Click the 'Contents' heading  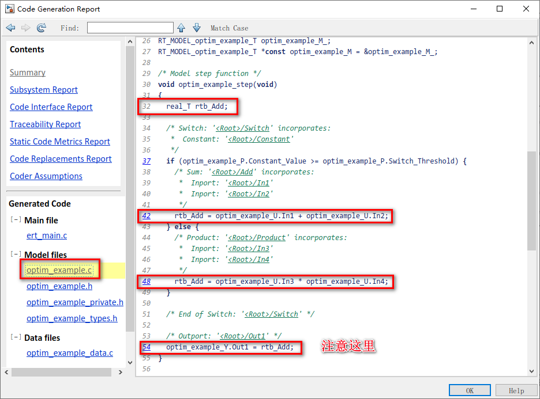[27, 49]
